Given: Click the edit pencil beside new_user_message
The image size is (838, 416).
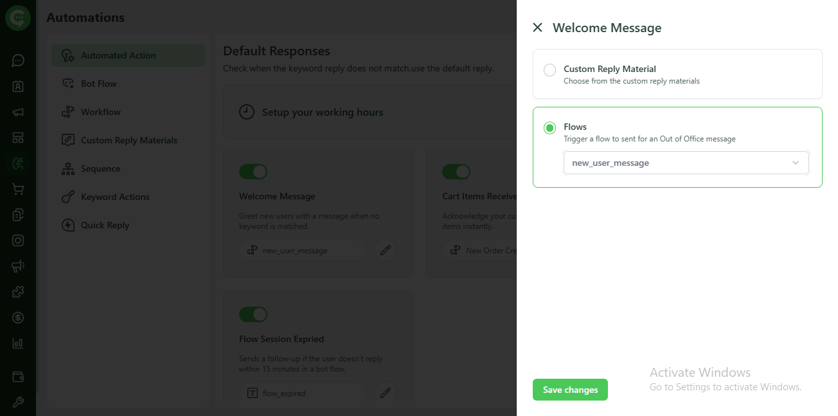Looking at the screenshot, I should 385,250.
